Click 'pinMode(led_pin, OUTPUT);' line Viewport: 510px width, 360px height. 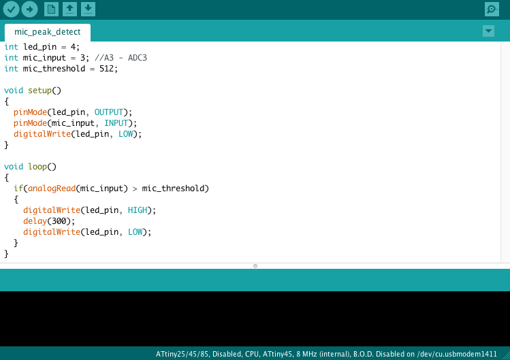(73, 112)
